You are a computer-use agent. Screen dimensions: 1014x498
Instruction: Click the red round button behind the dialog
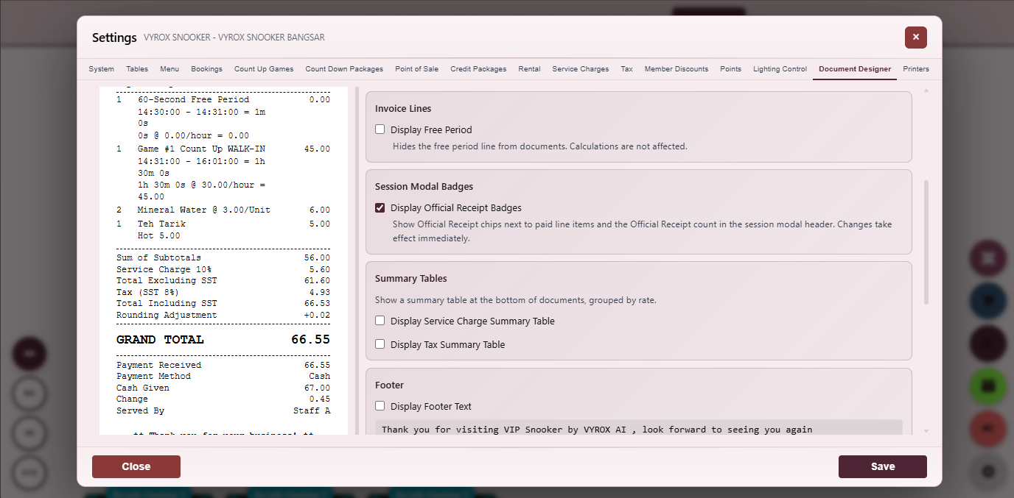pyautogui.click(x=988, y=428)
